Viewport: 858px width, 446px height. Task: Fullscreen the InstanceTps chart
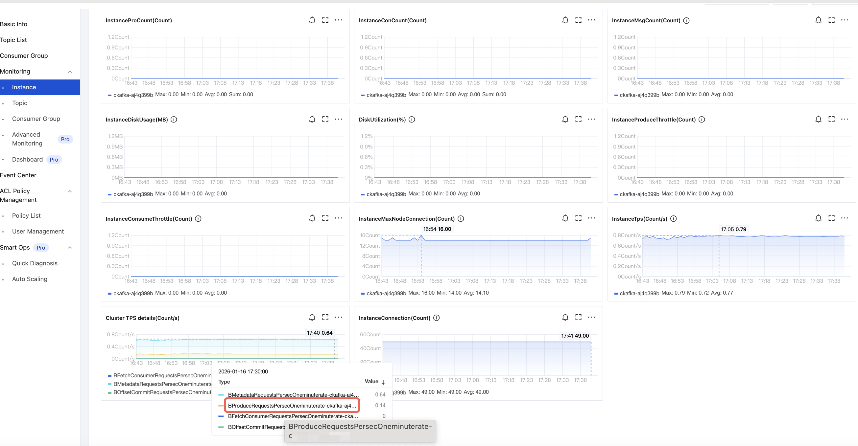[831, 218]
